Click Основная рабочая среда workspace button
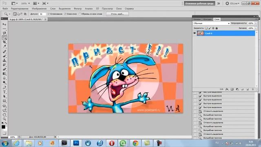 point(199,3)
